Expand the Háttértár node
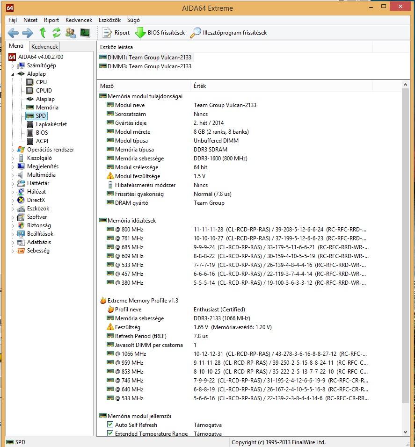 pos(13,184)
